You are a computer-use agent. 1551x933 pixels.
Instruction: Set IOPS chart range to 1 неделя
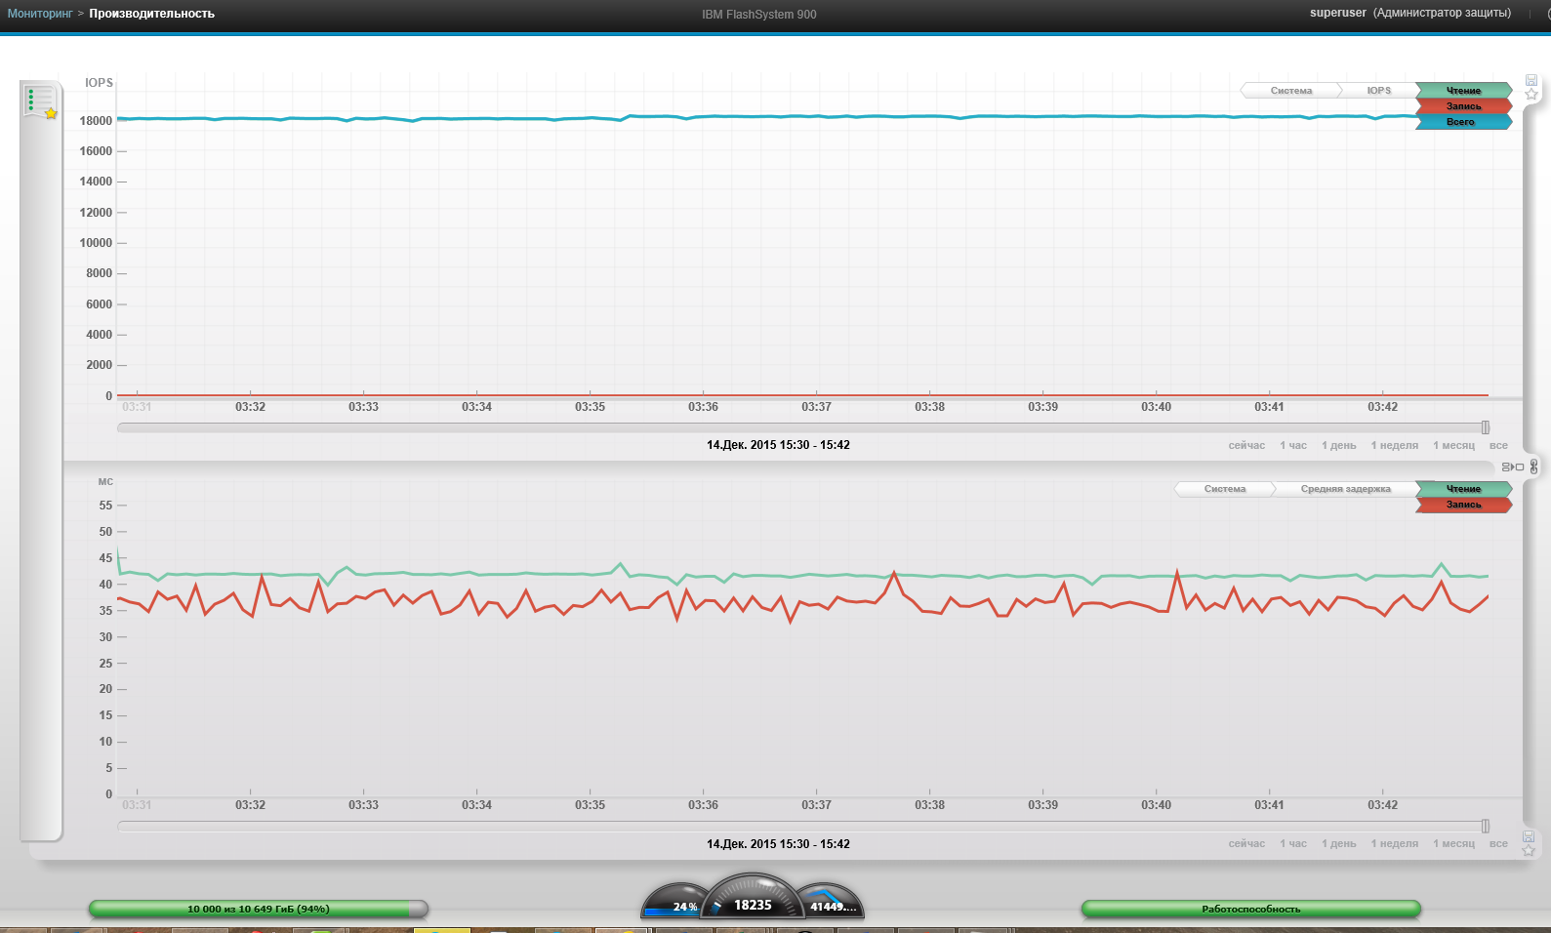[x=1395, y=445]
